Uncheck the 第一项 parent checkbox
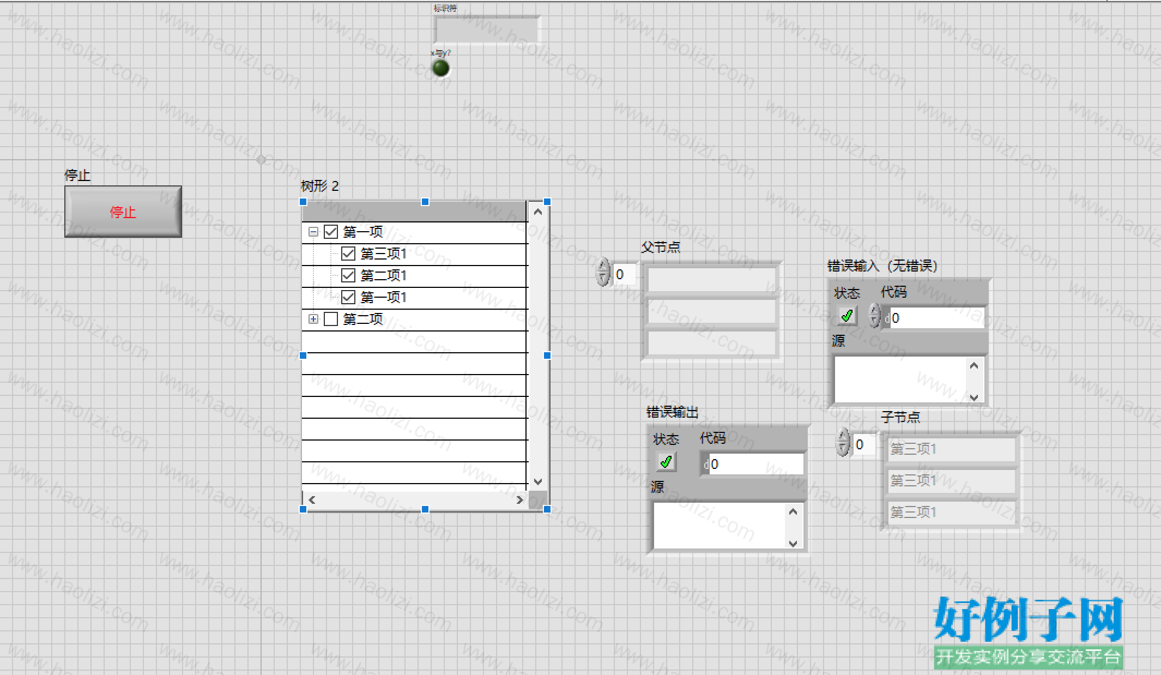 click(331, 232)
